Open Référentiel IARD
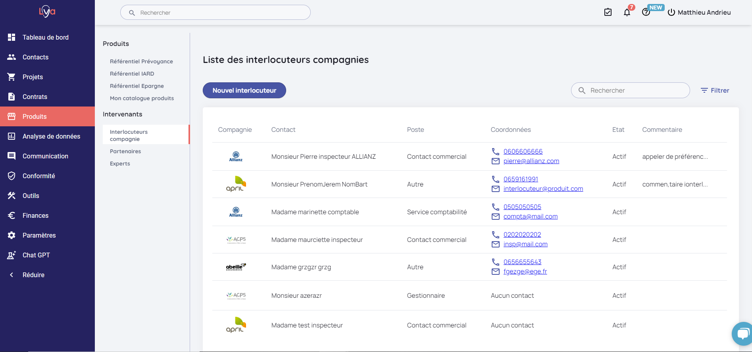 coord(132,74)
